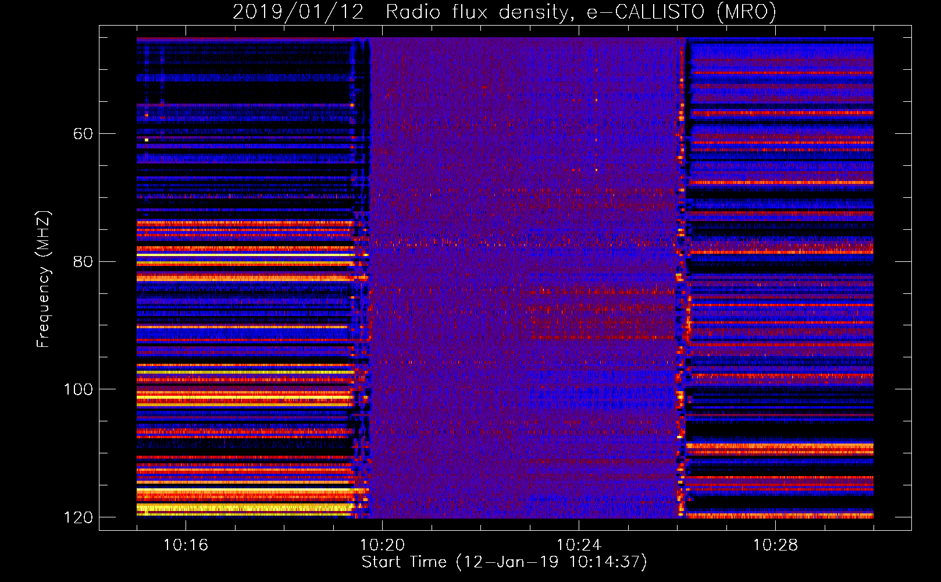Click the 'Frequency (MHZ)' y-axis label
Image resolution: width=941 pixels, height=582 pixels.
pyautogui.click(x=44, y=279)
